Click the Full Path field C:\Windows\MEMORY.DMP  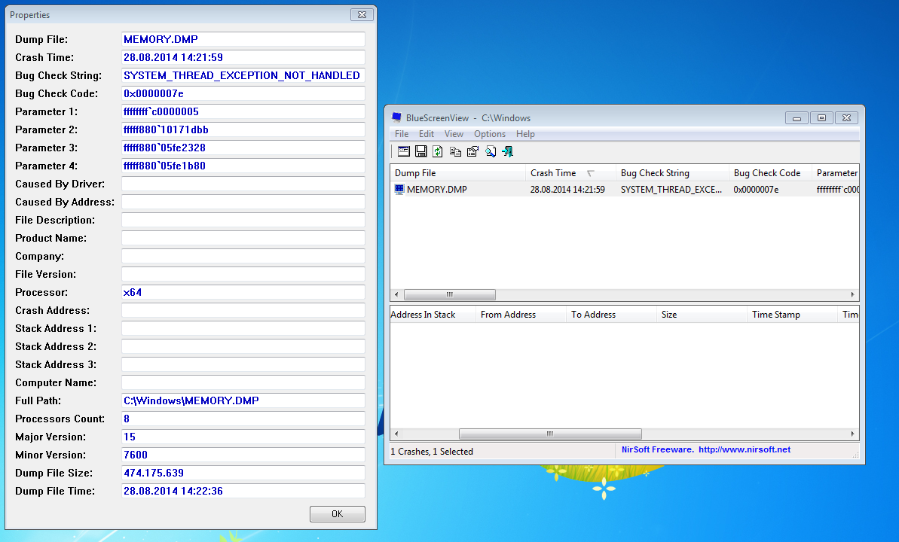click(243, 400)
